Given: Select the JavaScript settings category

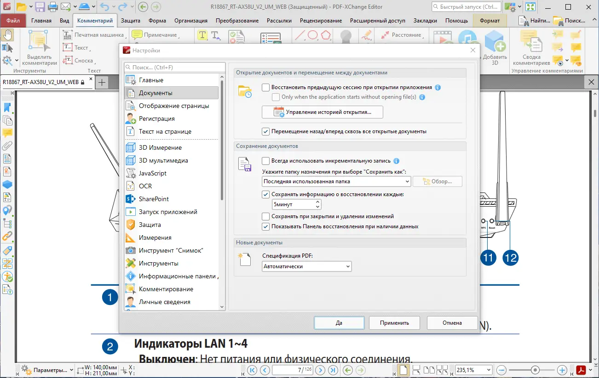Looking at the screenshot, I should point(171,173).
